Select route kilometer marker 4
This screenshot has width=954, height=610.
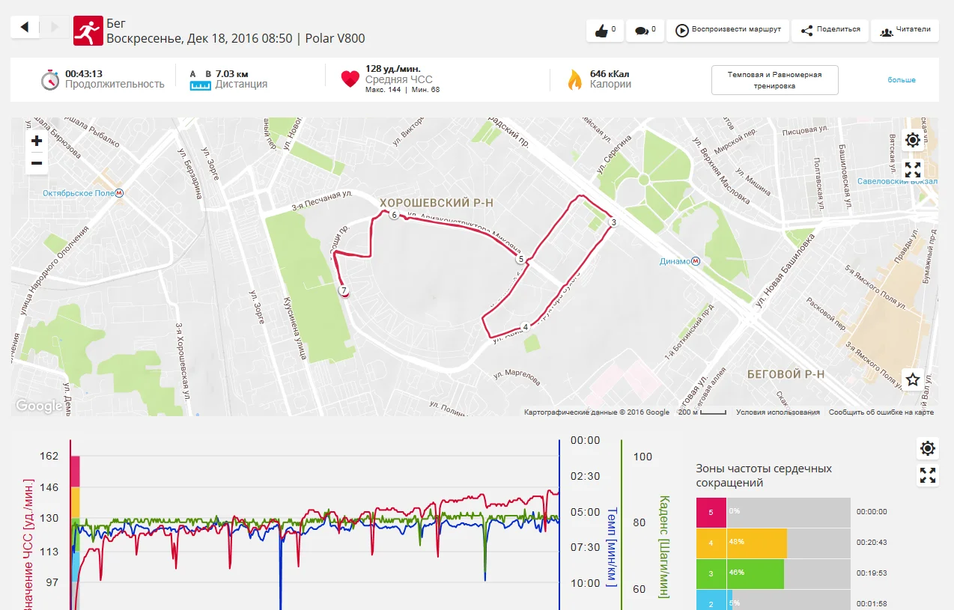[526, 327]
